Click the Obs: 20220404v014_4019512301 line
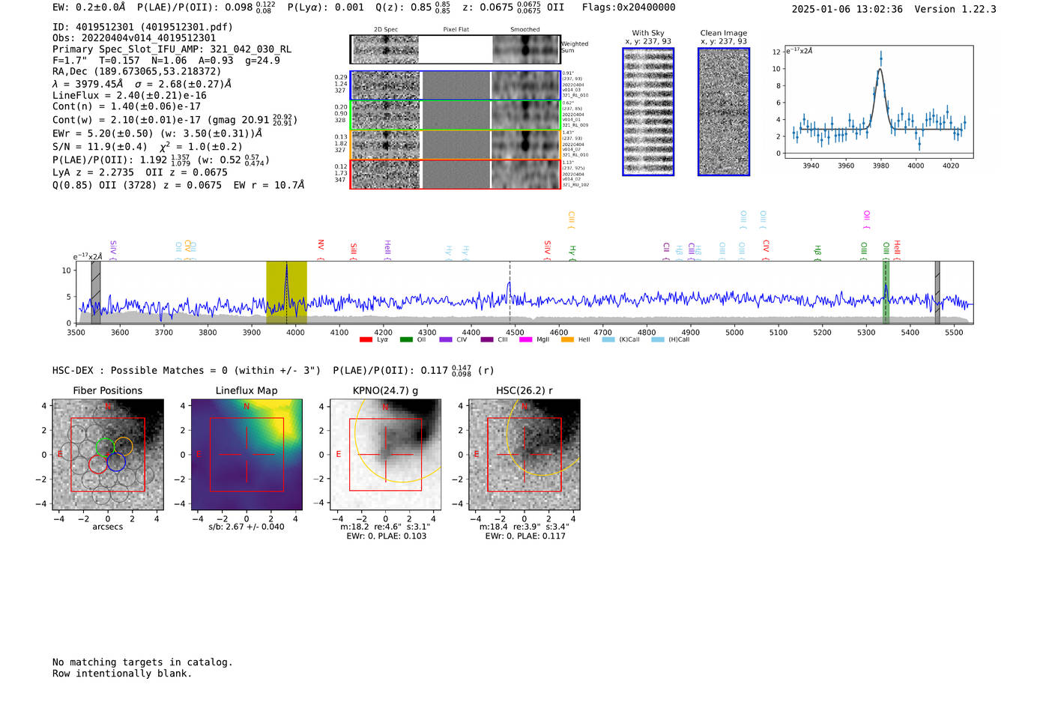Viewport: 1049px width, 714px height. click(x=134, y=38)
